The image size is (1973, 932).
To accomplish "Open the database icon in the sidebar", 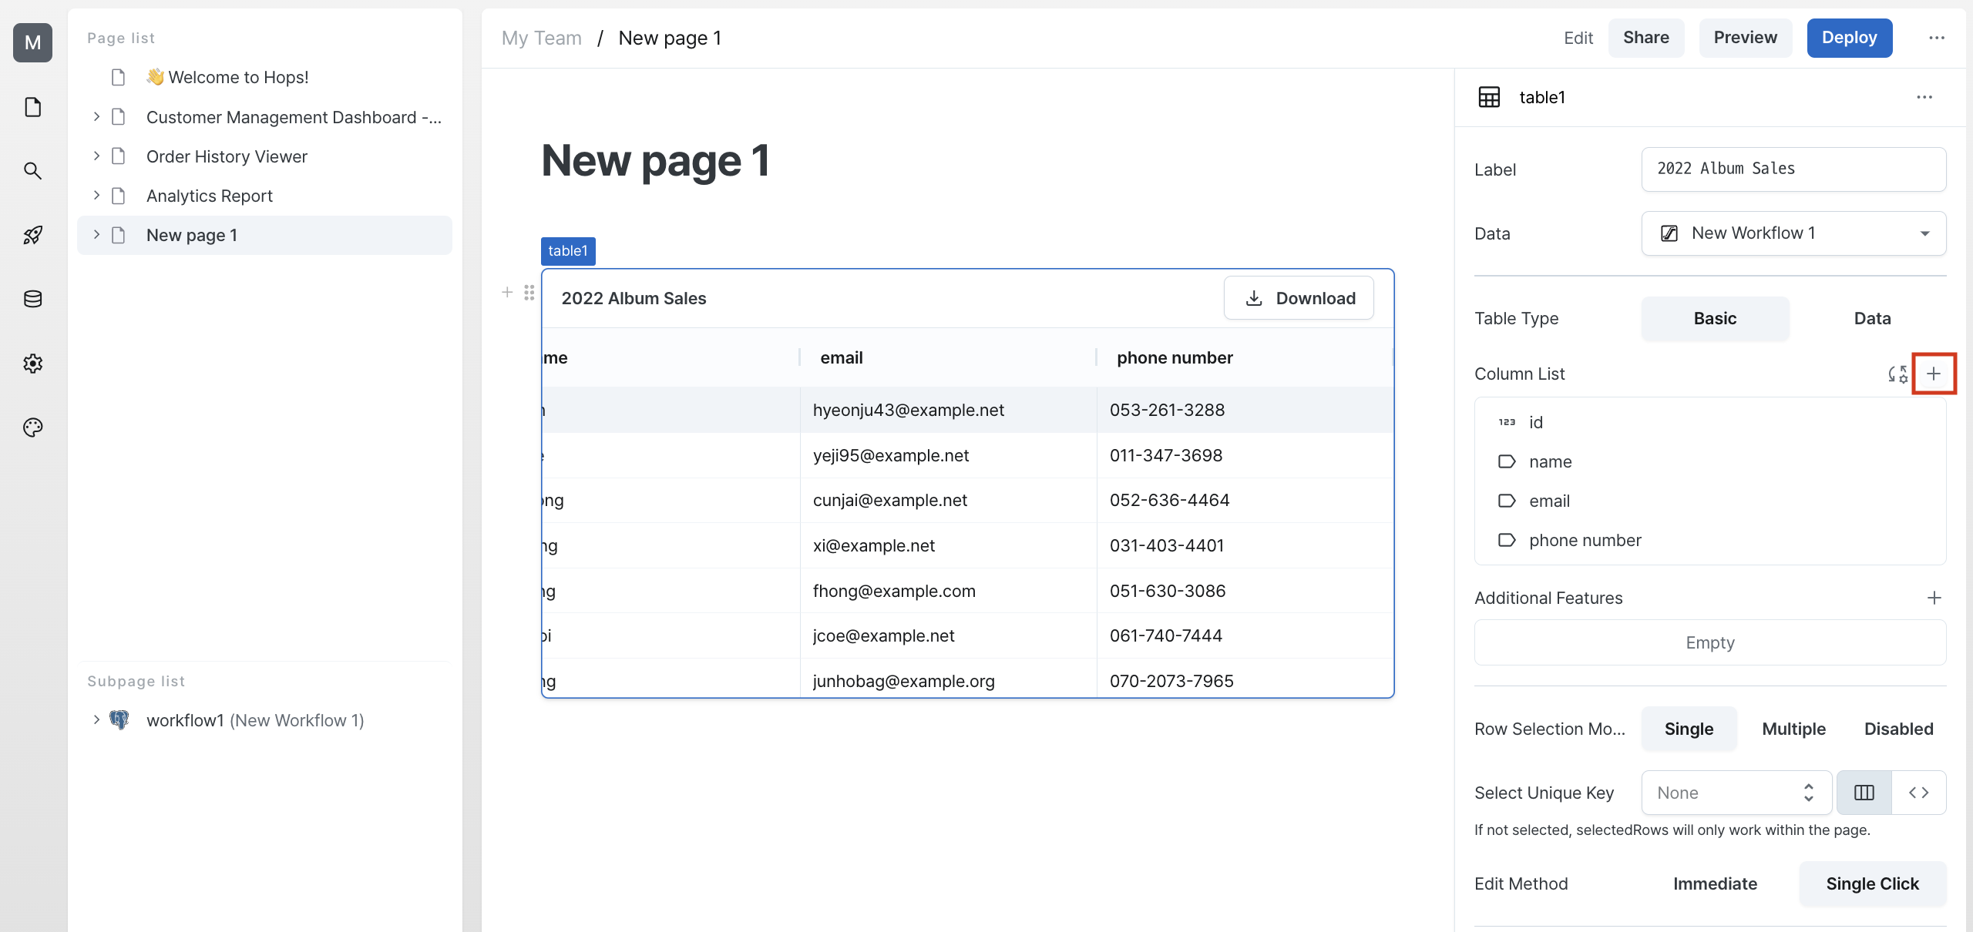I will (x=32, y=299).
